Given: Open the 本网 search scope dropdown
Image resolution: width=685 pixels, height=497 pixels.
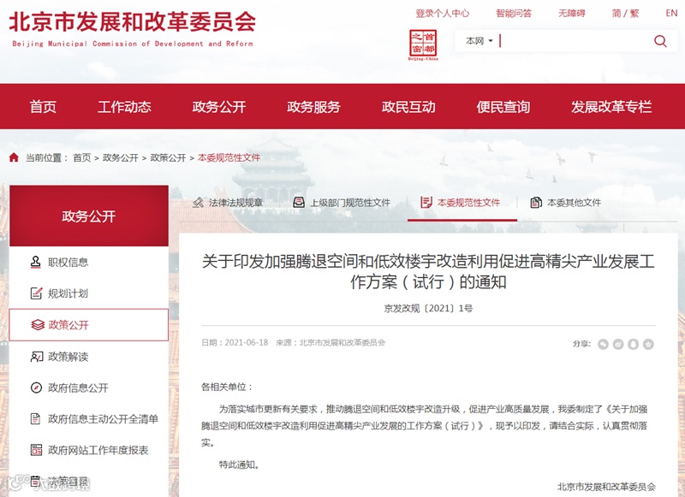Looking at the screenshot, I should pos(479,41).
